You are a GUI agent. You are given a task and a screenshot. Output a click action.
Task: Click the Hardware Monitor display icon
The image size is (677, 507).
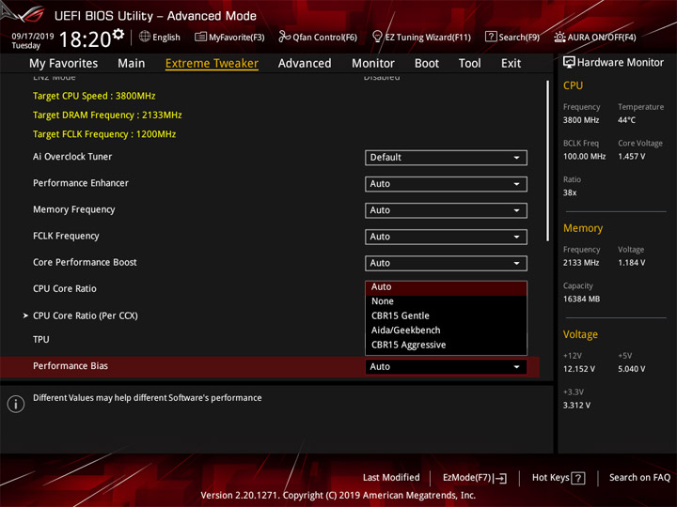point(569,63)
